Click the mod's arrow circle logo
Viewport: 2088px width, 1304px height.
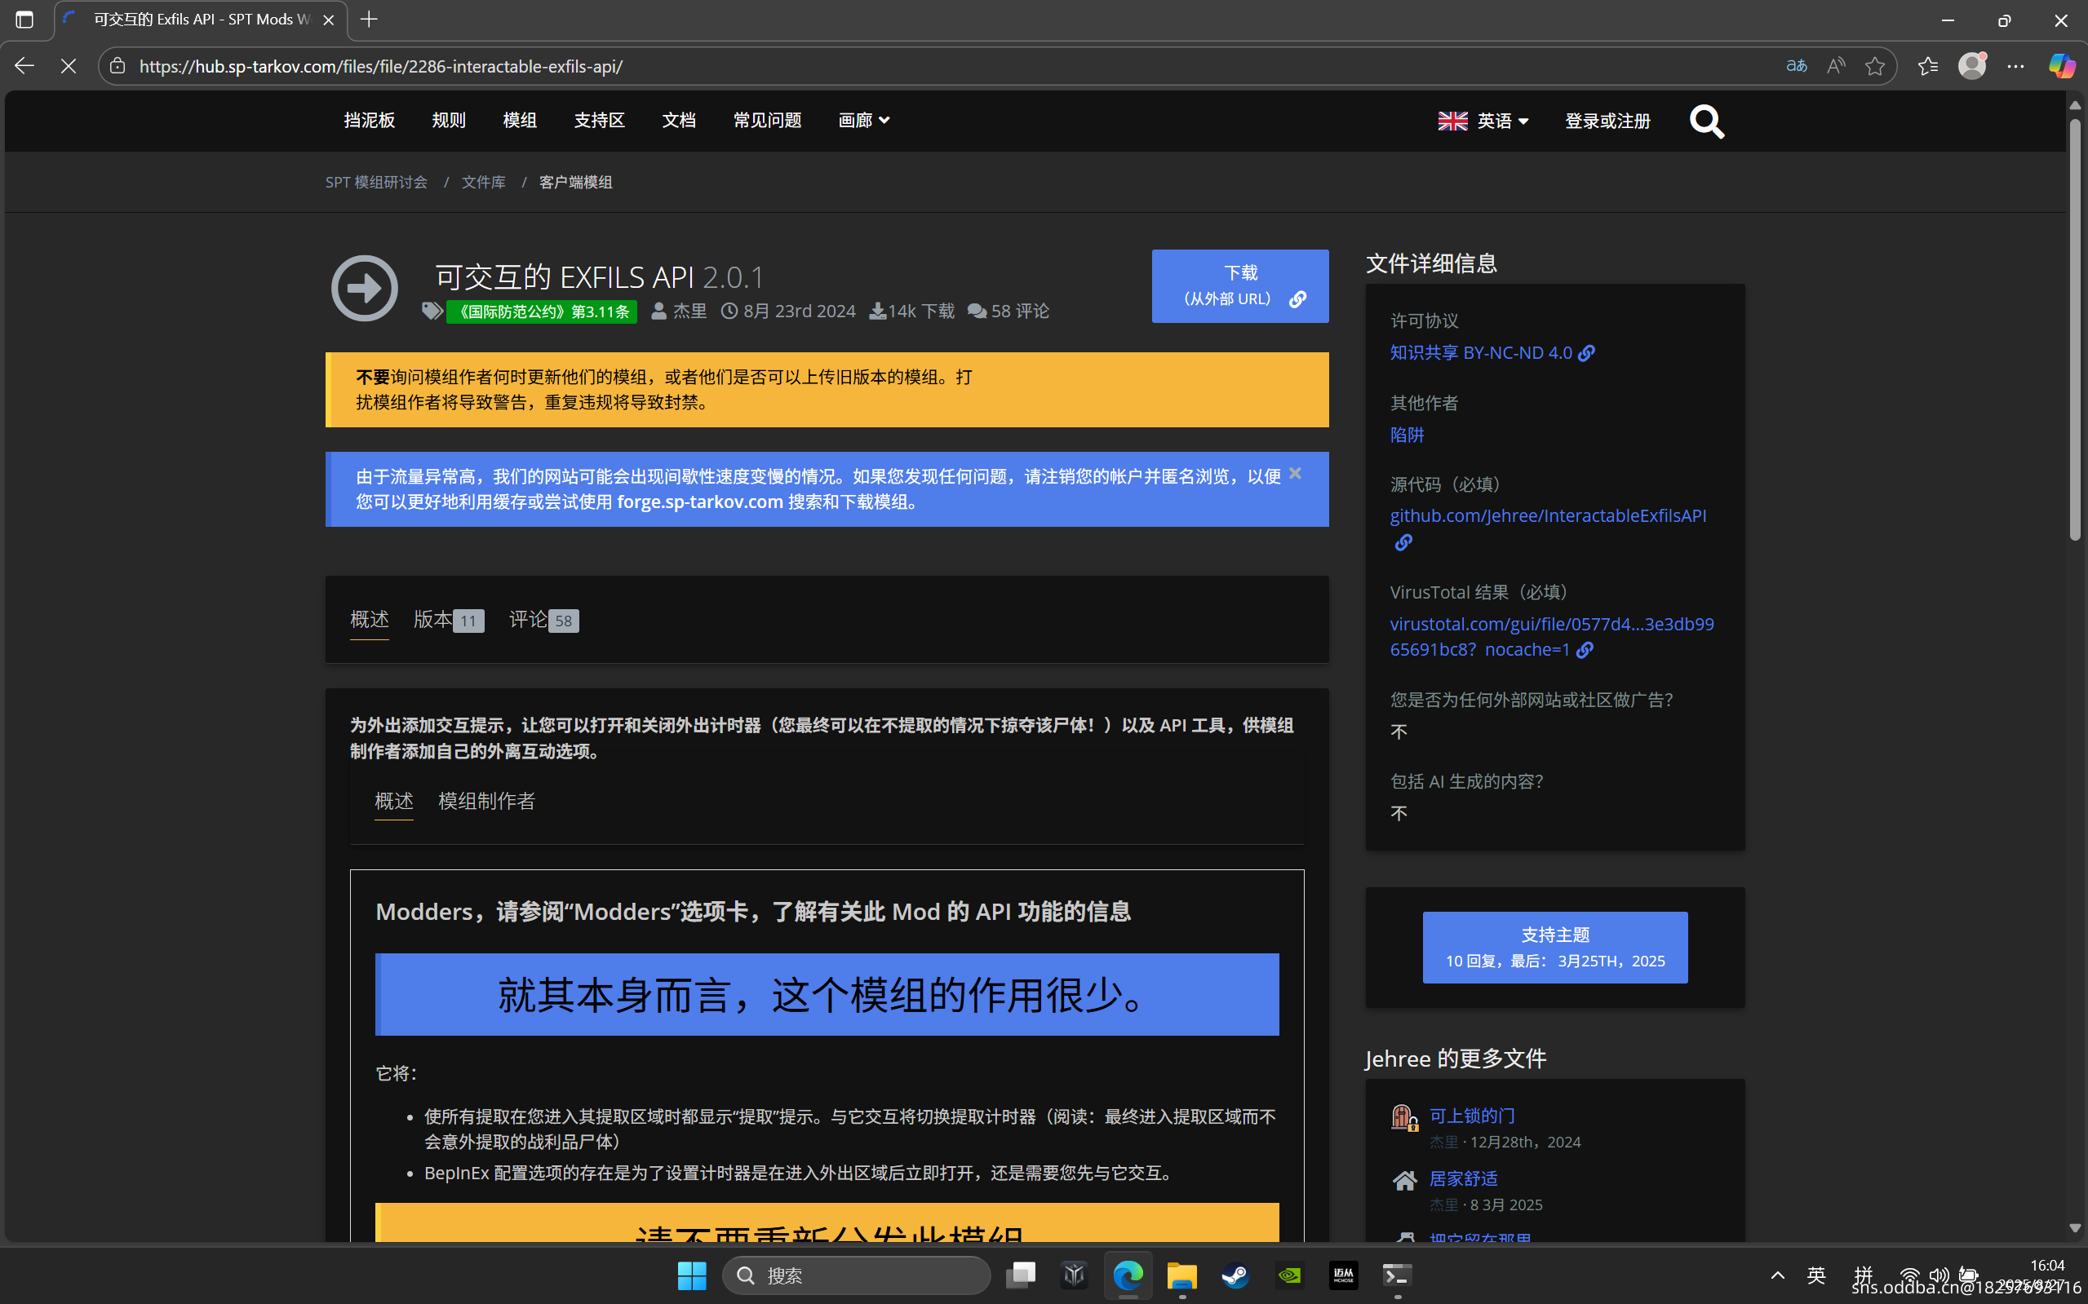[x=364, y=288]
